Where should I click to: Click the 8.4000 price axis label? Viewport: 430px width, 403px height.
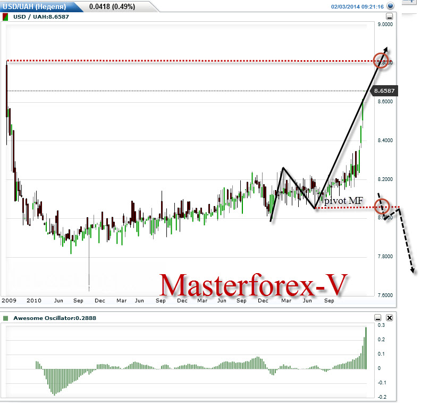(385, 141)
